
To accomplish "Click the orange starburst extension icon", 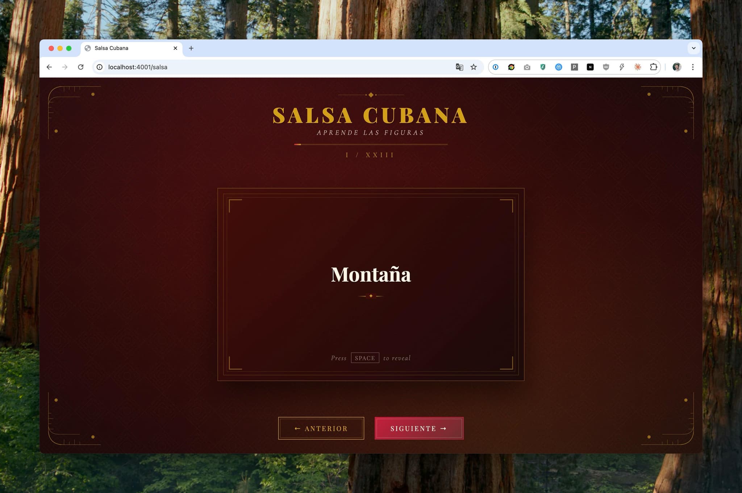I will [x=638, y=67].
